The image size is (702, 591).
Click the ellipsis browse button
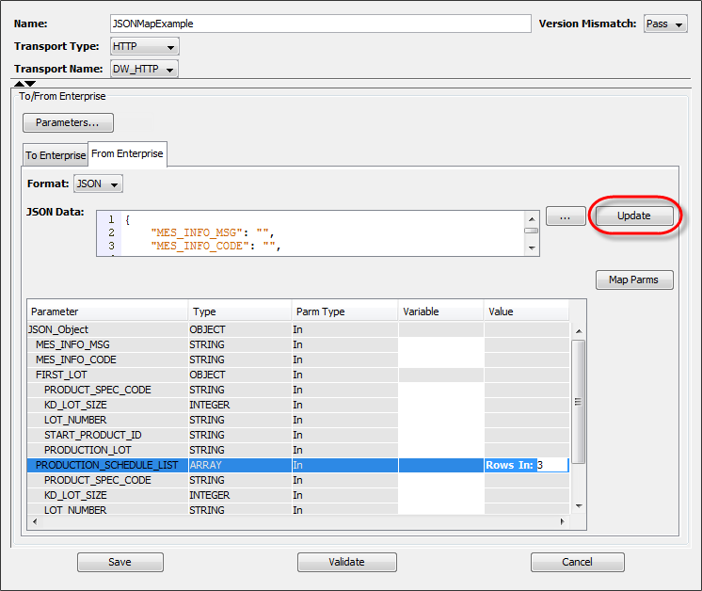click(566, 216)
